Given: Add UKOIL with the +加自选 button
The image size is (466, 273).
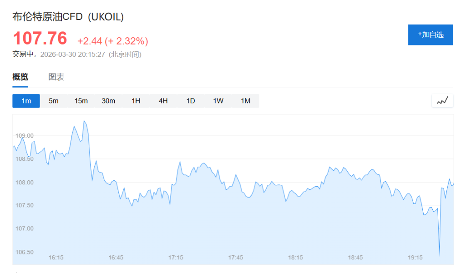Looking at the screenshot, I should point(431,35).
